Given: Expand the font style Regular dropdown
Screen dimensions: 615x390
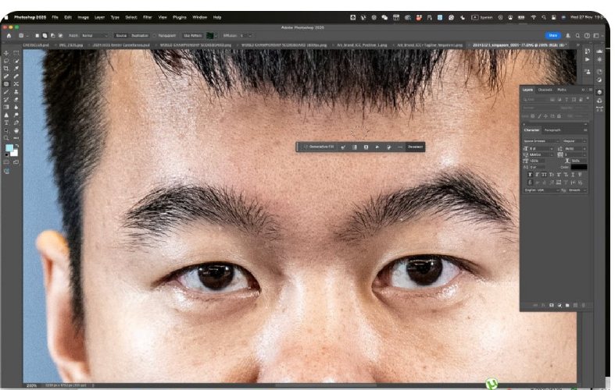Looking at the screenshot, I should (x=574, y=140).
